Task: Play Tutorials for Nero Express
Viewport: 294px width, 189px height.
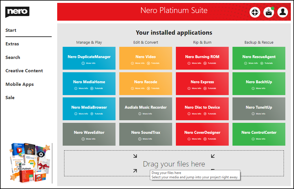Action: coord(210,88)
